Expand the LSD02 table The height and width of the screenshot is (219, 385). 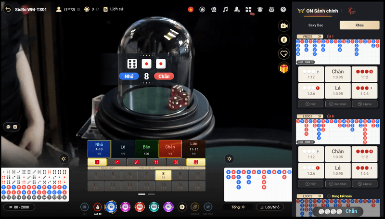310,196
